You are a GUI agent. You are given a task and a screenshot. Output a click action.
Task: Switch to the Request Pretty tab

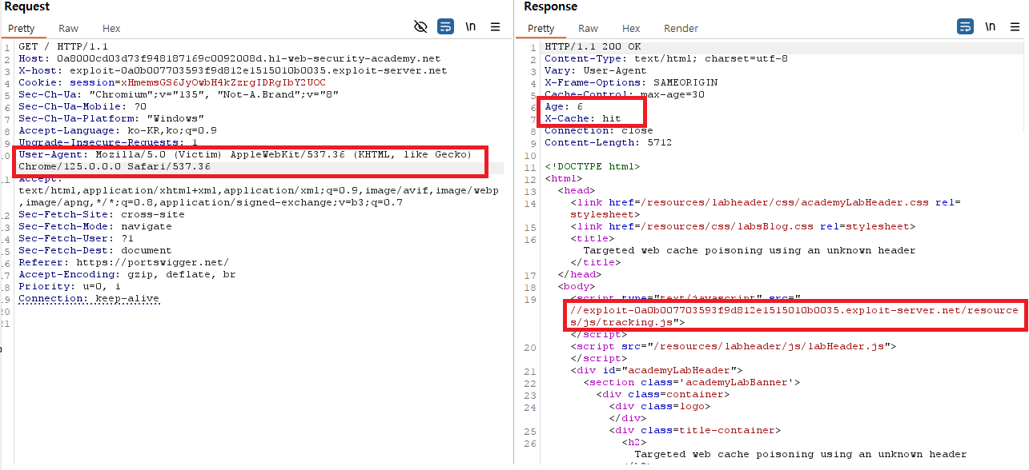pos(22,28)
